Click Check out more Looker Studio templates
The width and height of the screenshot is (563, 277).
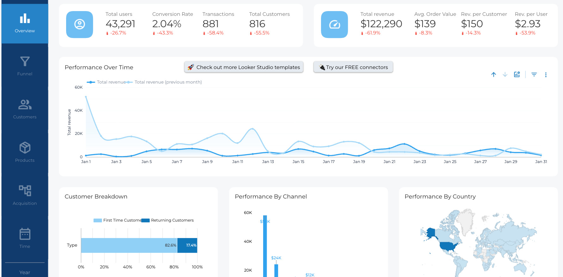click(244, 67)
